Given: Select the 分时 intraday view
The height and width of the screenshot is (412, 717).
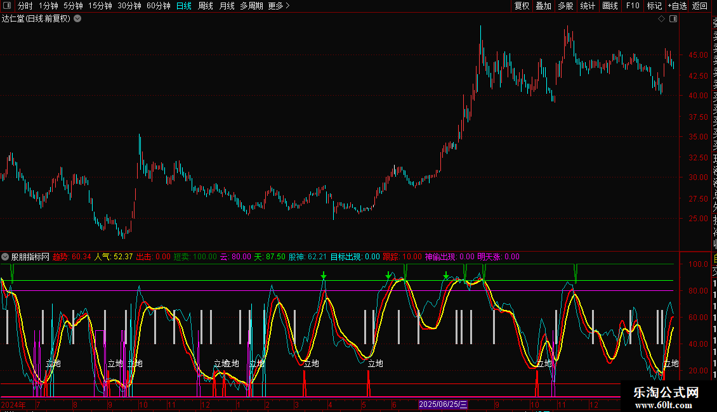Looking at the screenshot, I should 25,6.
